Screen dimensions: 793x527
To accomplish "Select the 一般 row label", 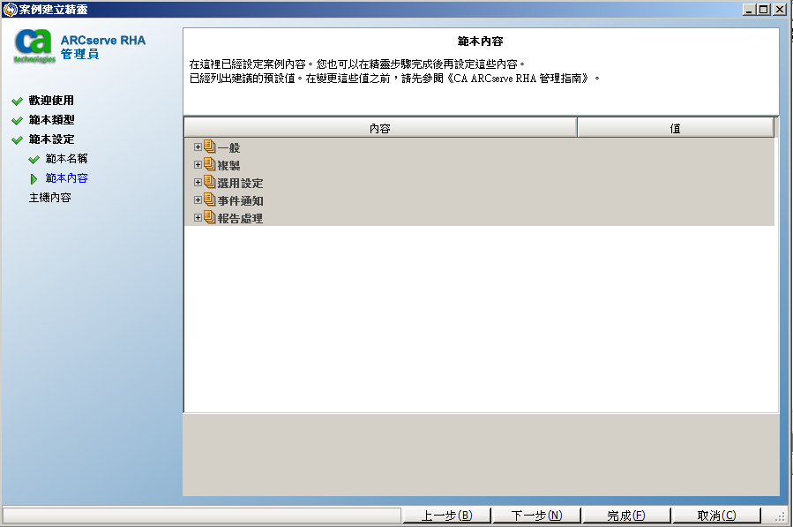I will point(228,147).
